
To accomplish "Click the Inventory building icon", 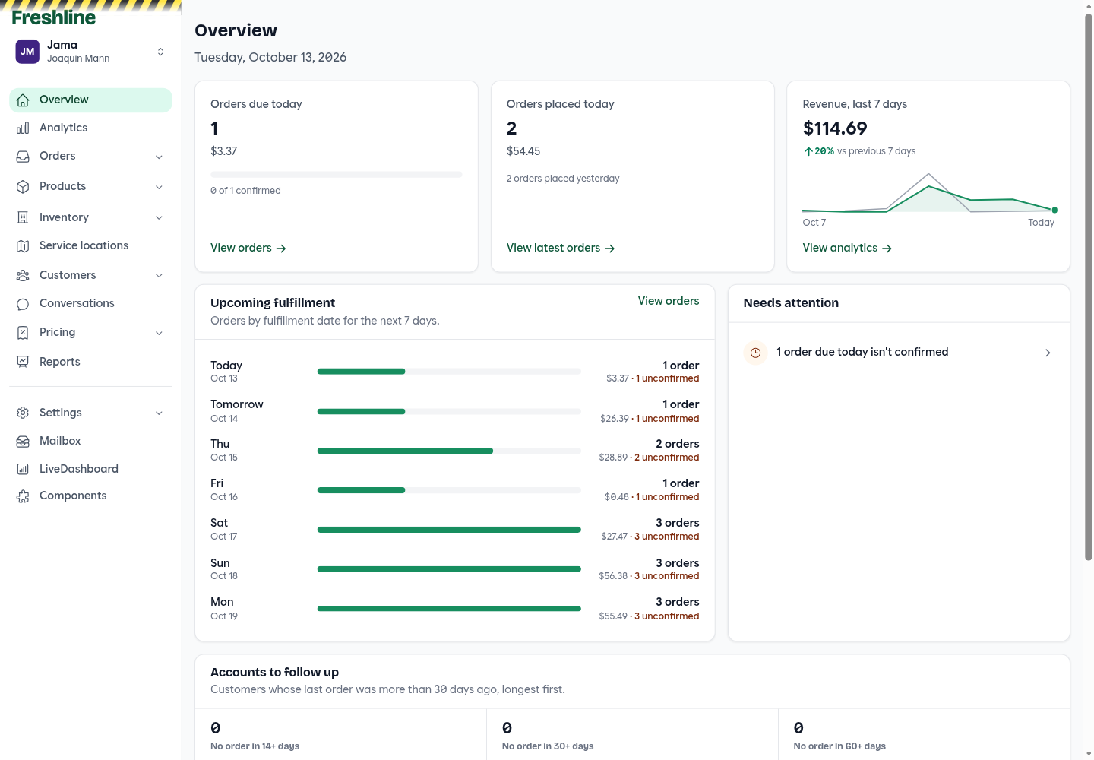I will [23, 218].
